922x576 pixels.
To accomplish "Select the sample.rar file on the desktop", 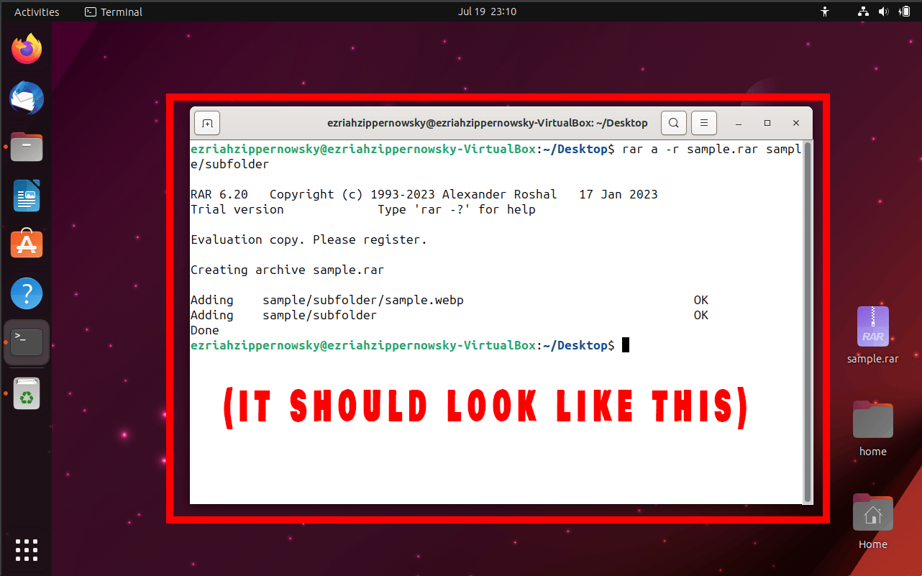I will tap(872, 326).
